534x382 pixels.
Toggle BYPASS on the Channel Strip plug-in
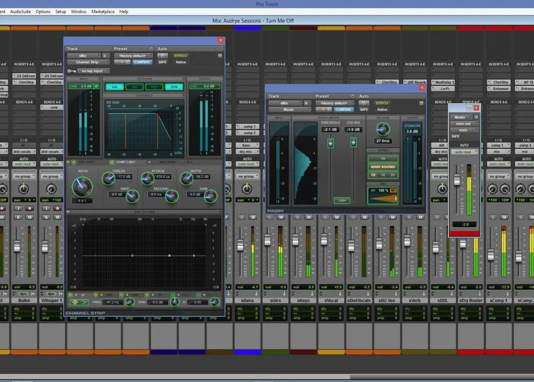180,56
